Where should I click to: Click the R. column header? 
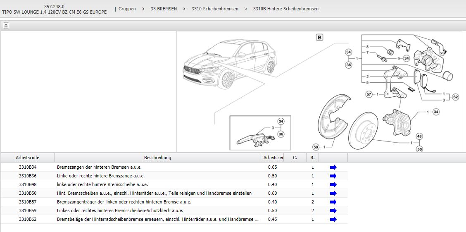(x=312, y=158)
